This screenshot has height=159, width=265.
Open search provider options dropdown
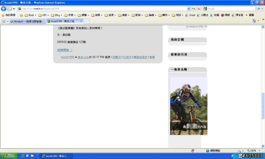tap(262, 9)
